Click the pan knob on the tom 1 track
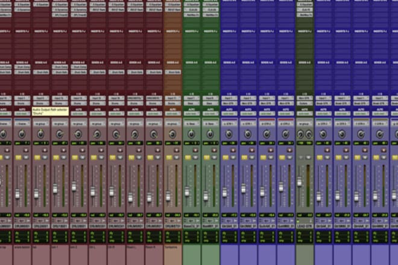Viewport: 398px width, 265px height. (59, 134)
